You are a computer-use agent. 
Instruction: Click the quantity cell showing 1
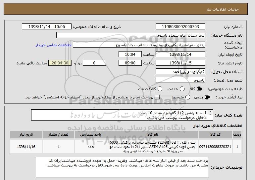pyautogui.click(x=59, y=147)
